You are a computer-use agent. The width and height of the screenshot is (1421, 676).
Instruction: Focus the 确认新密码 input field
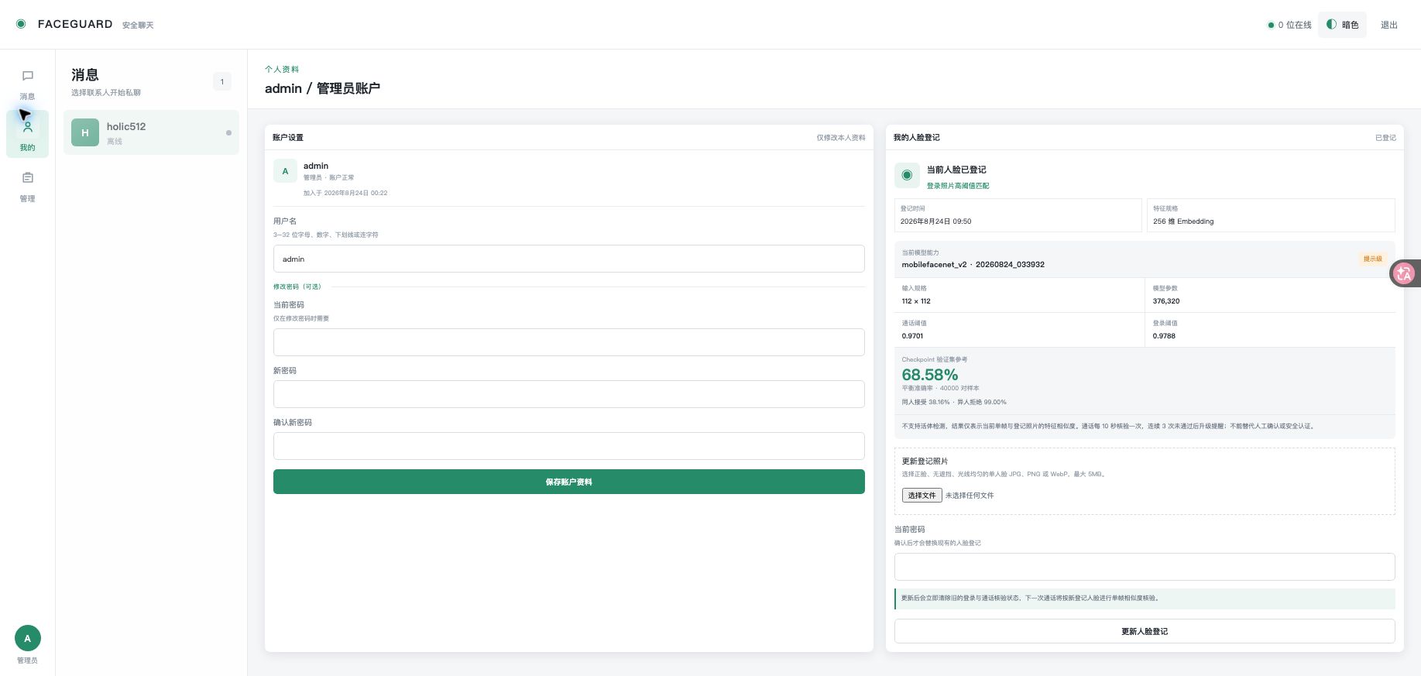(x=569, y=446)
